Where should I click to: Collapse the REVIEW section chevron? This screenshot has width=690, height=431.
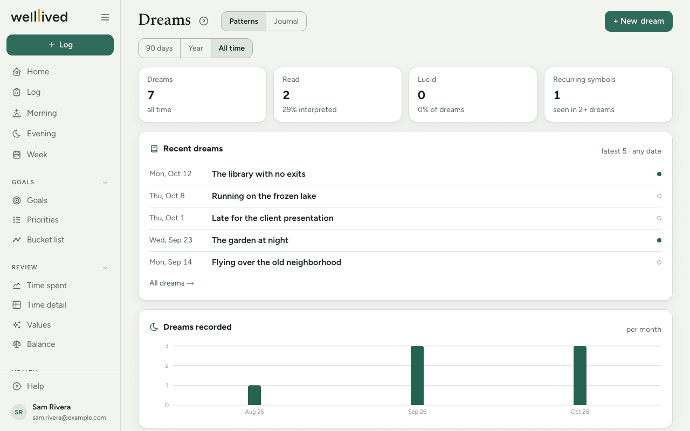(x=105, y=267)
